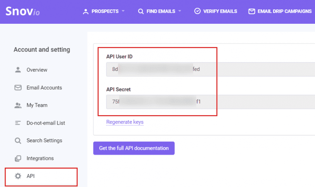This screenshot has width=315, height=187.
Task: Click the Integrations icon in sidebar
Action: (x=18, y=158)
